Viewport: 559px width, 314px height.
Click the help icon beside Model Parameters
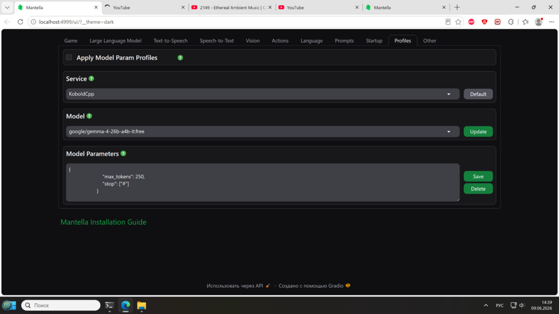[124, 154]
